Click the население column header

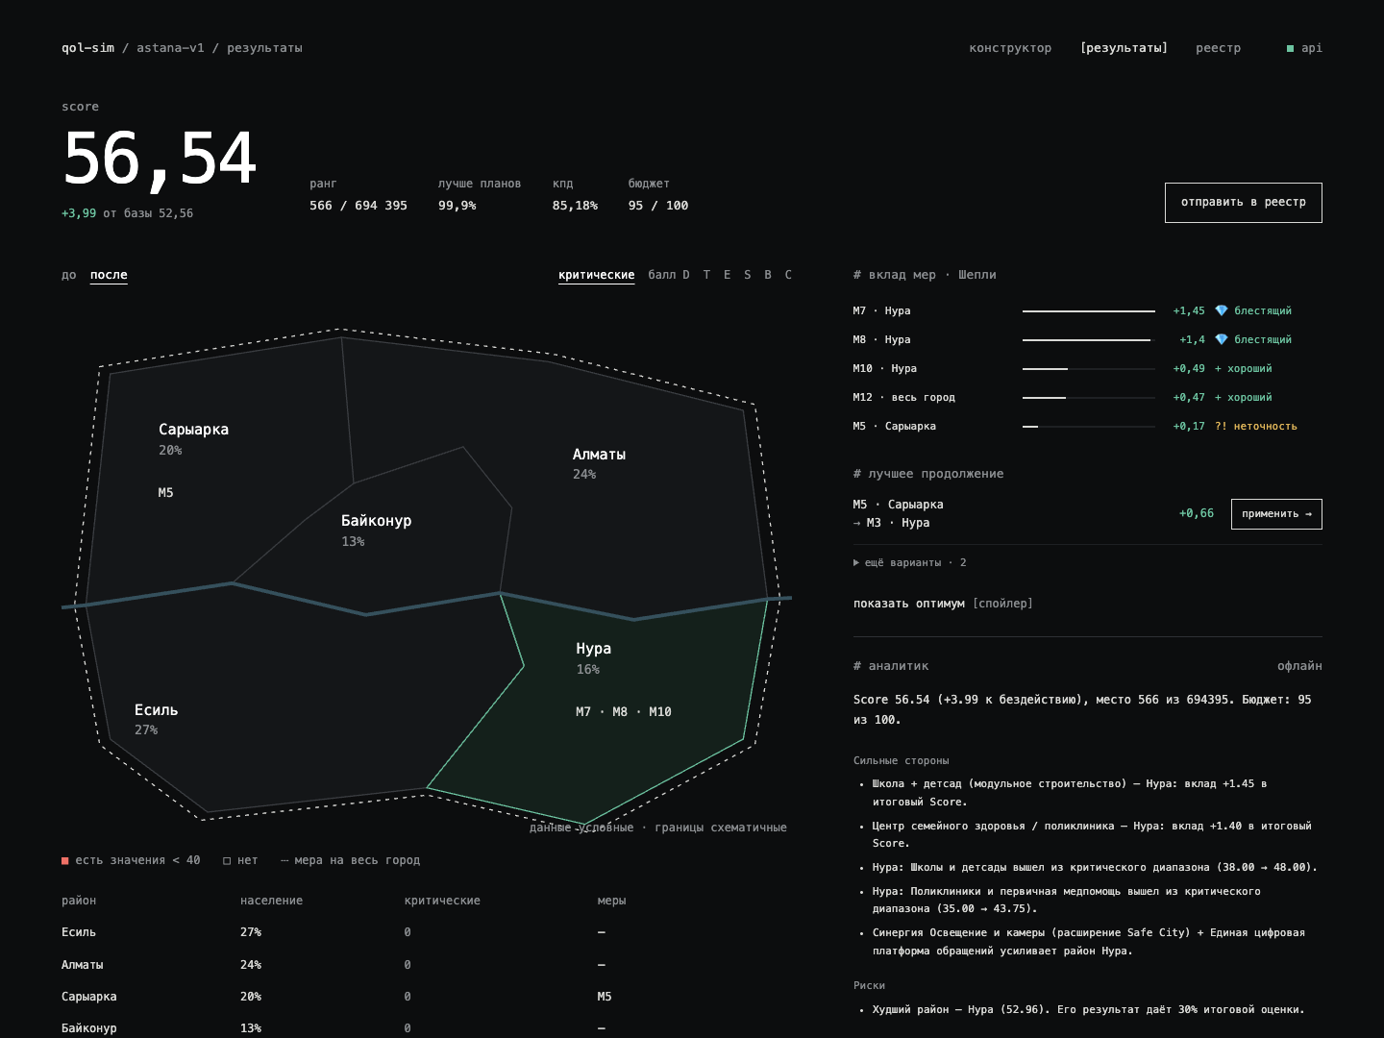[271, 901]
